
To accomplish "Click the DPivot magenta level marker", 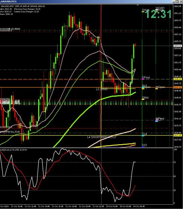I will pos(143,79).
